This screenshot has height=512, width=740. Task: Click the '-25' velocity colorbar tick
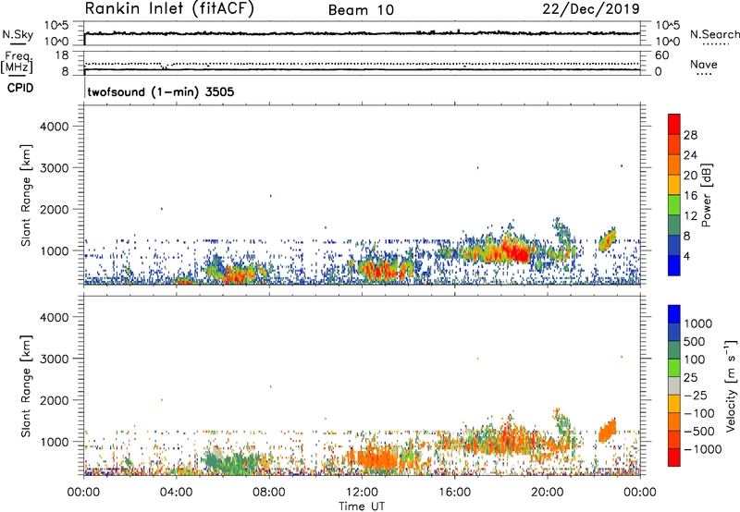(x=695, y=396)
